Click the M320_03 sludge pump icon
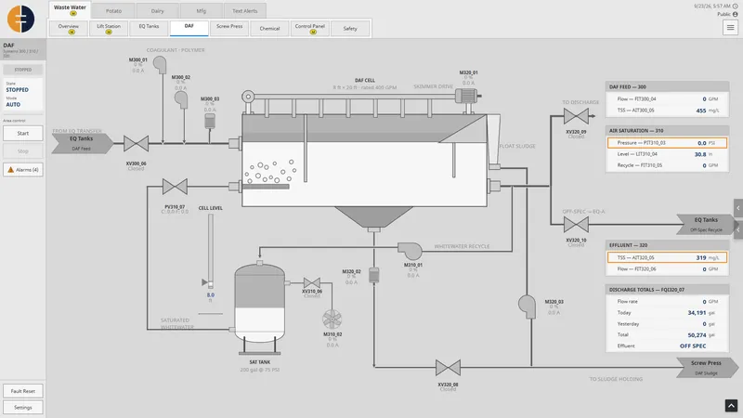The height and width of the screenshot is (418, 743). point(527,307)
